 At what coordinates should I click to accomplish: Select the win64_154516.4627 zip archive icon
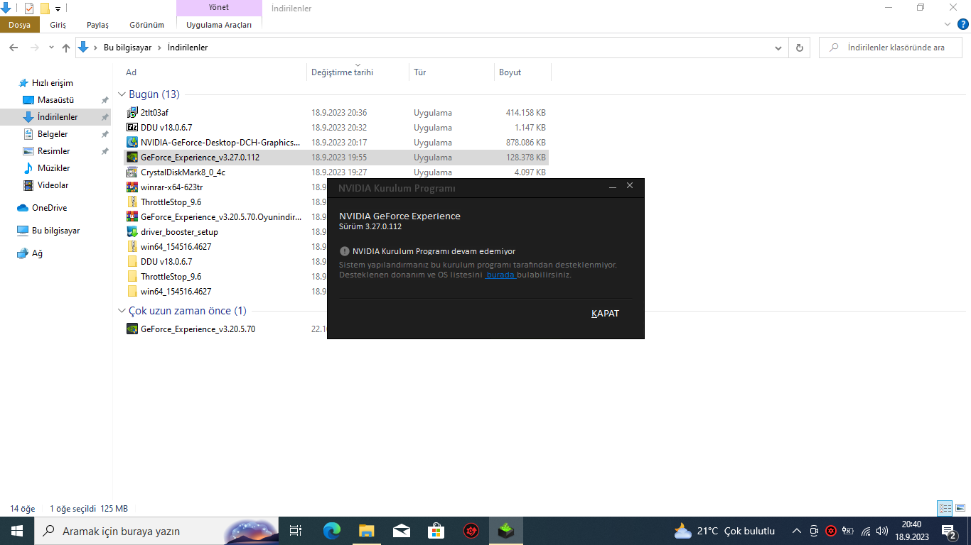[132, 247]
